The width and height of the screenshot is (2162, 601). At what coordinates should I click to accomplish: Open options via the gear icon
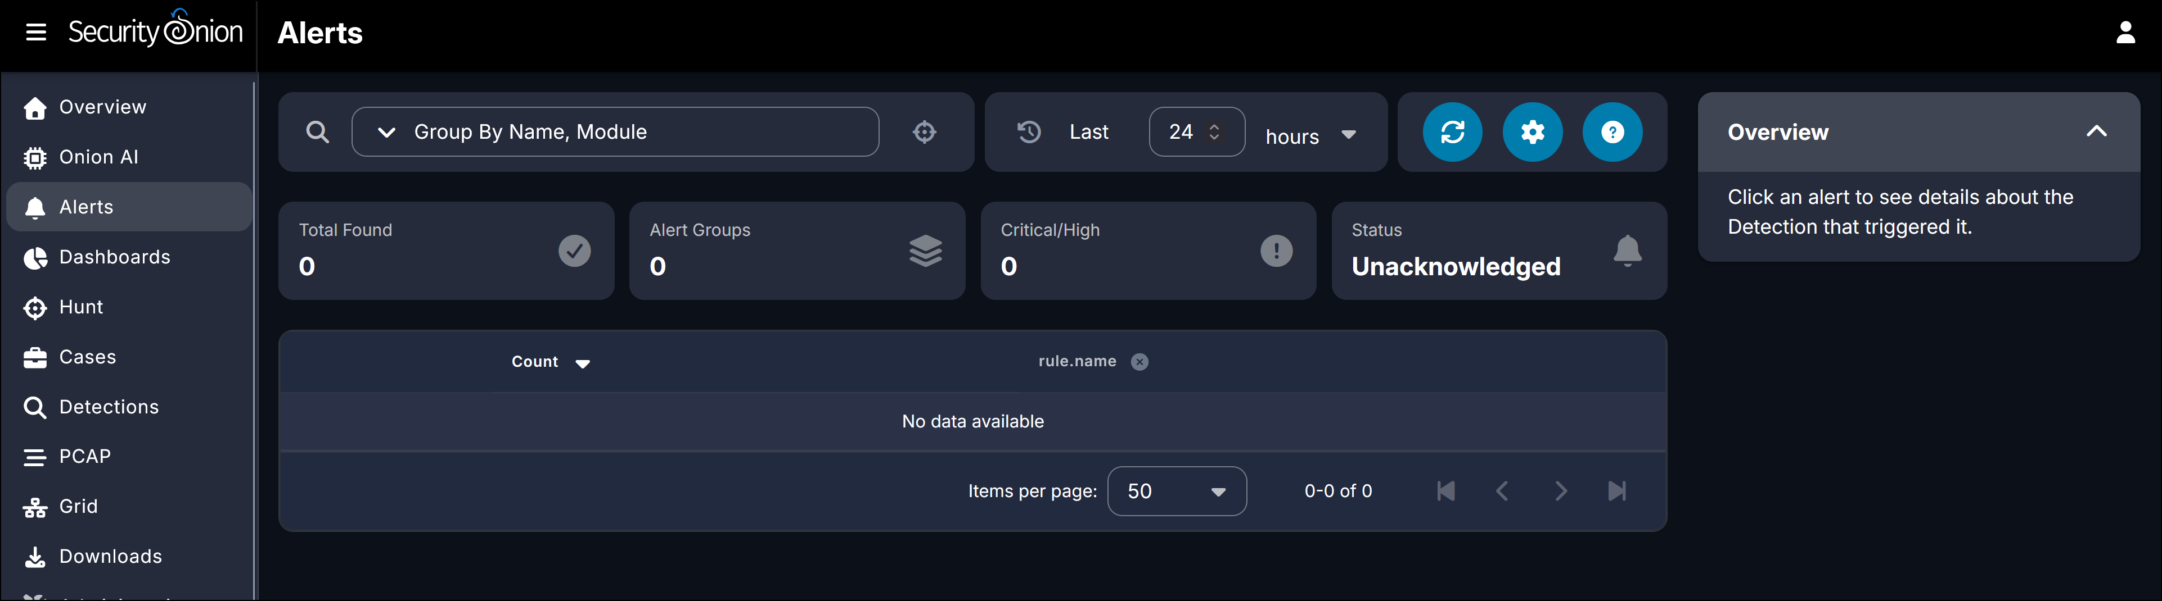coord(1532,131)
